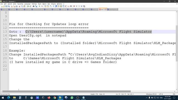Click line number 21 in the margin
178x100 pixels.
pos(5,62)
